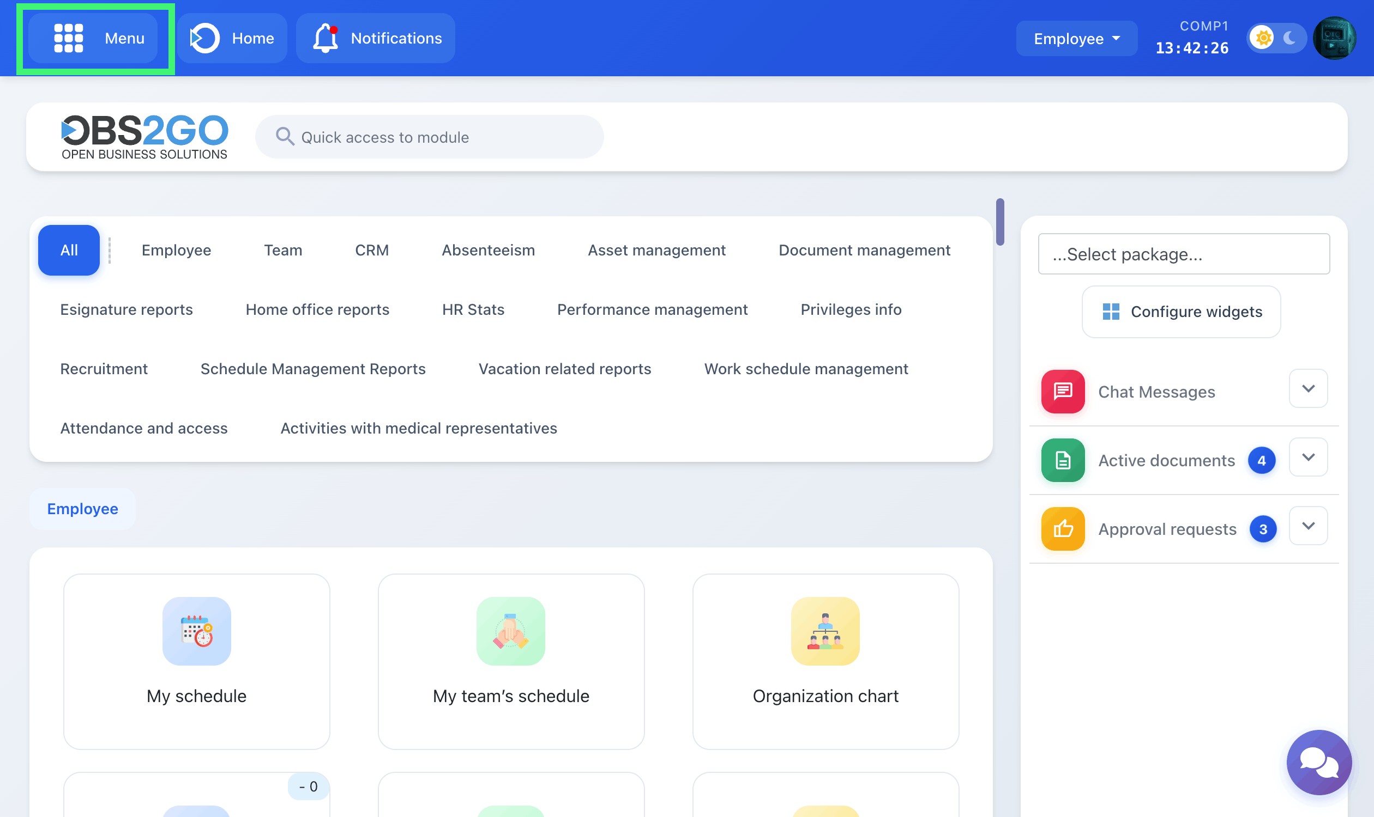This screenshot has height=817, width=1374.
Task: Click the Configure widgets button
Action: point(1181,312)
